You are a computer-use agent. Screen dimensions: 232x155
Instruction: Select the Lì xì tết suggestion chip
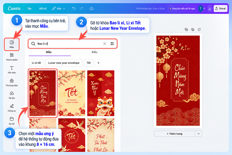[x=36, y=63]
